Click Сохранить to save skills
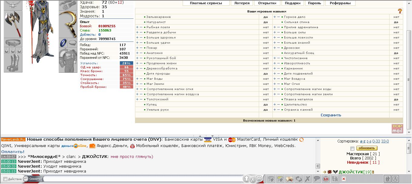Image resolution: width=412 pixels, height=184 pixels. pos(331,115)
